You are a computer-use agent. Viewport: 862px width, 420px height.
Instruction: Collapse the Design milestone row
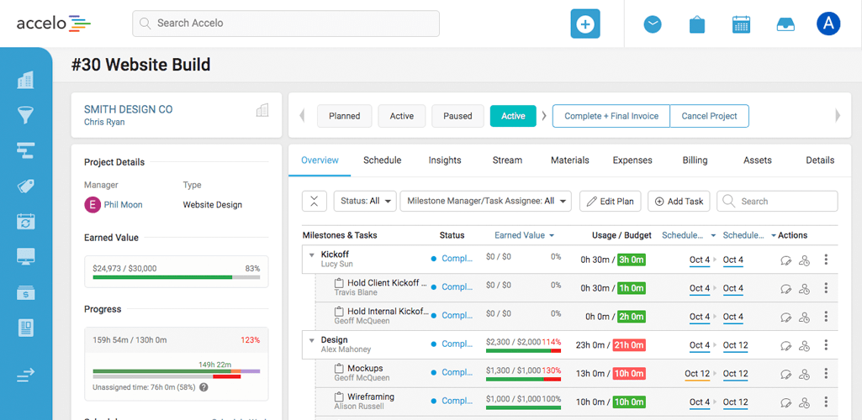pyautogui.click(x=311, y=340)
